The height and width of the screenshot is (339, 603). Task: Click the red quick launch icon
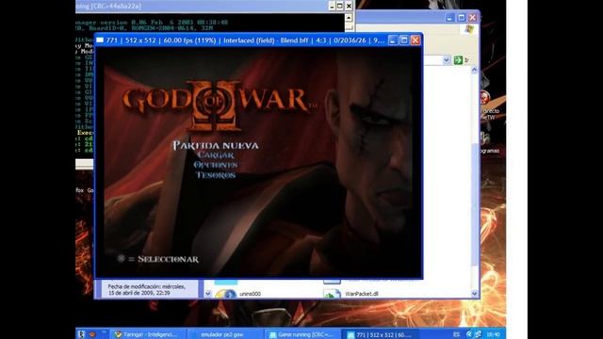(x=92, y=334)
